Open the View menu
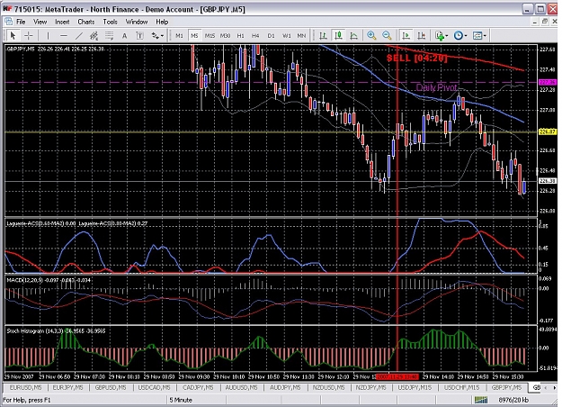 click(x=40, y=22)
